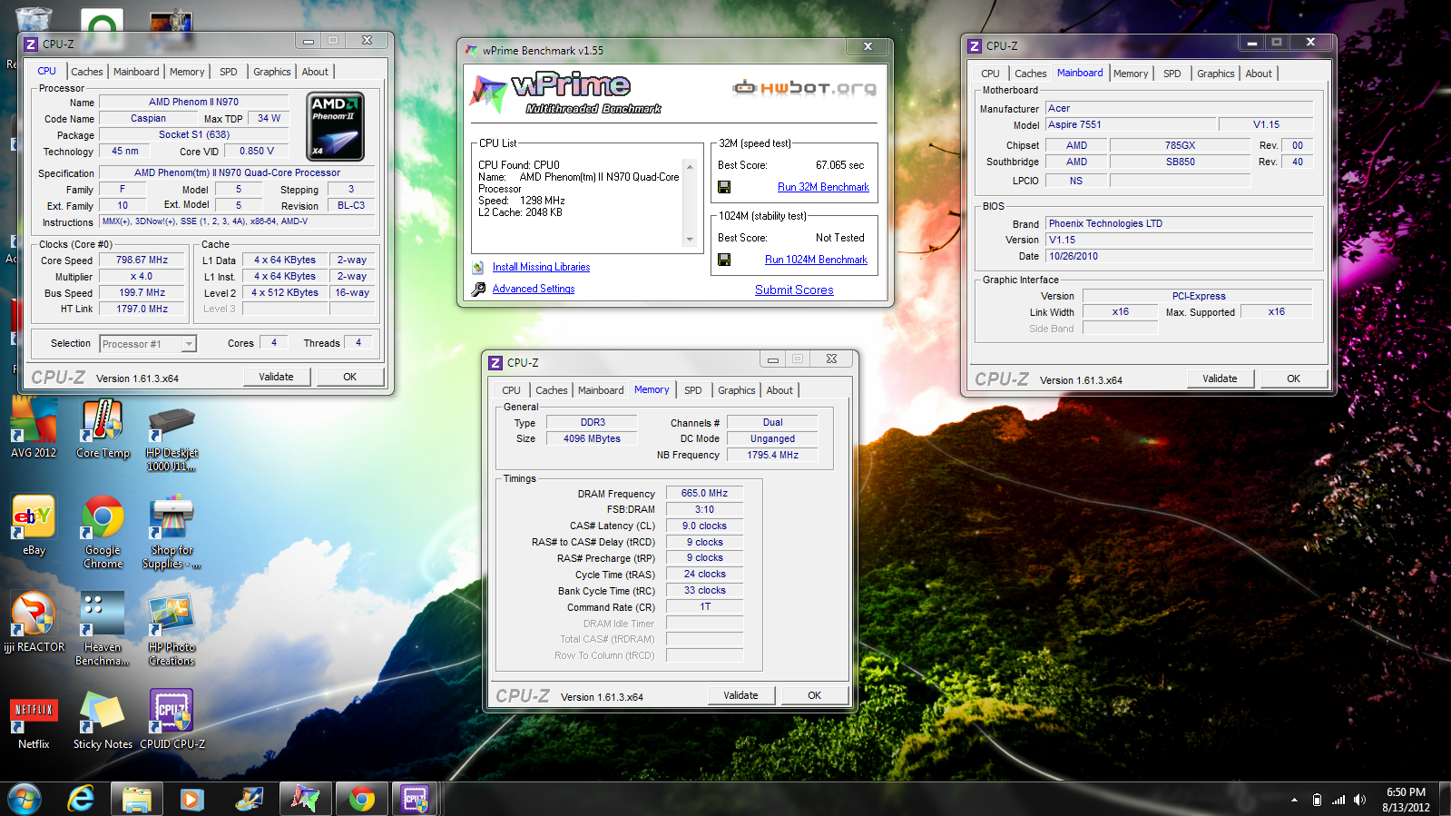Launch the ijji REACTOR desktop shortcut

coord(34,622)
